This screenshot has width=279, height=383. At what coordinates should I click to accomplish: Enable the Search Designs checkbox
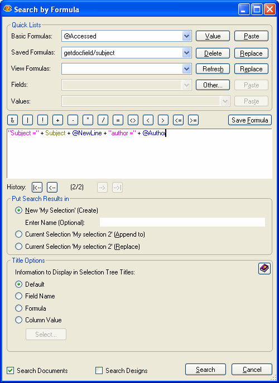pos(99,370)
